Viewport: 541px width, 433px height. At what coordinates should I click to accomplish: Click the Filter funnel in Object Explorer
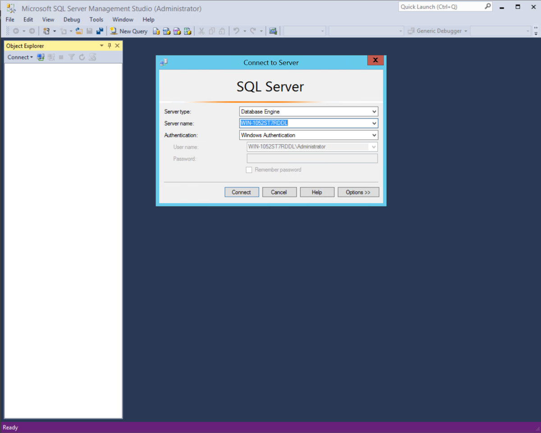(71, 57)
